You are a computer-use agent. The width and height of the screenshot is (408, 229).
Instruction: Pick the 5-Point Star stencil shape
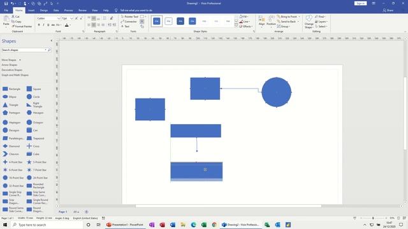tap(36, 162)
